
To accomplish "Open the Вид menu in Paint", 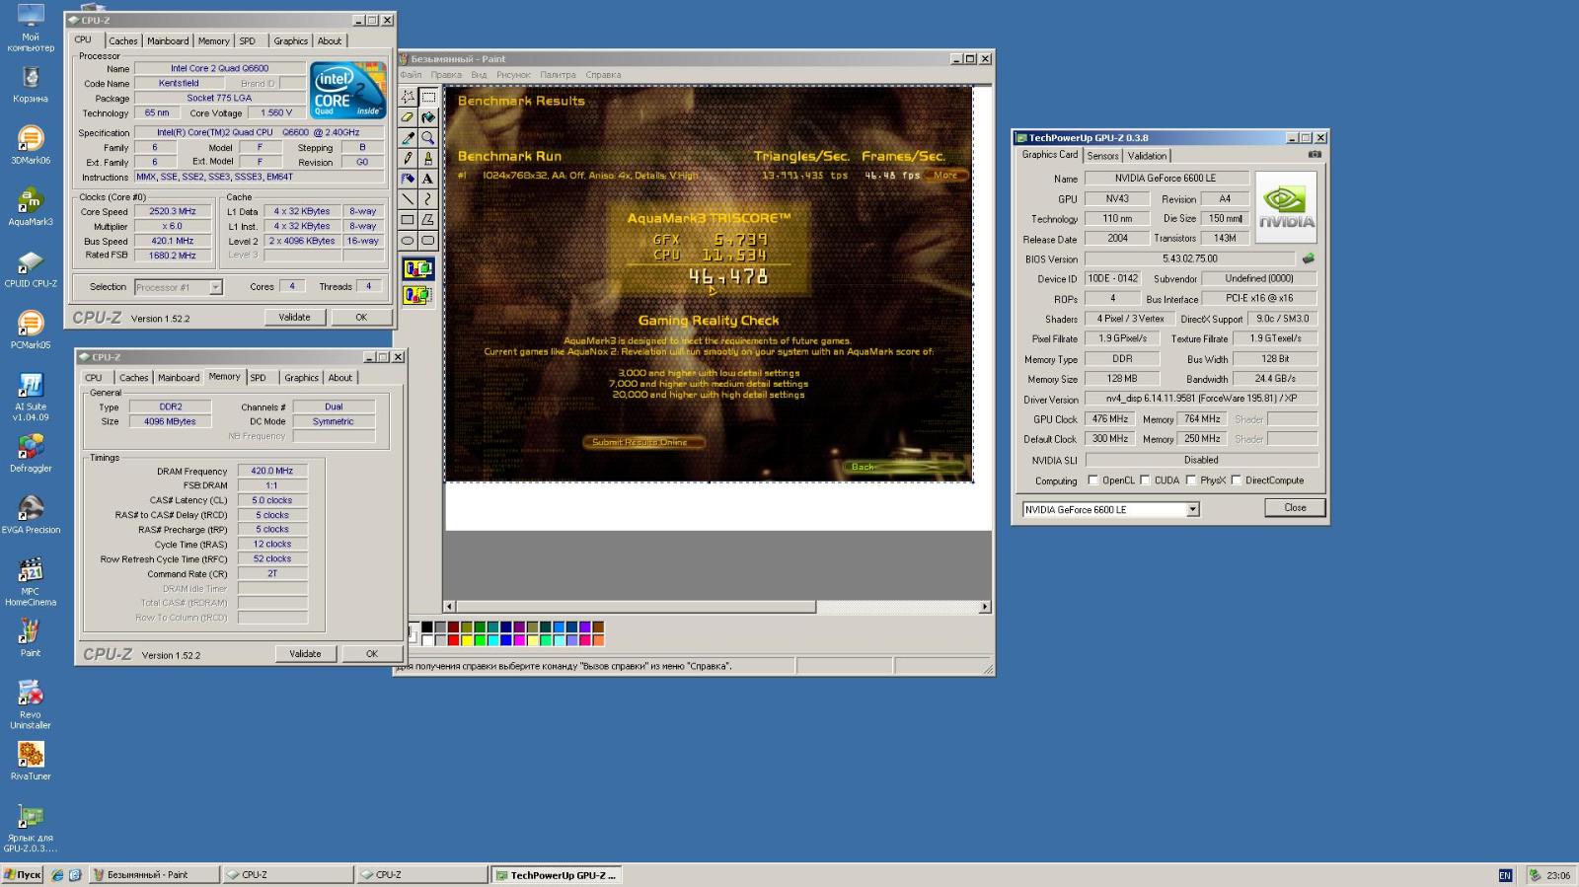I will pos(479,75).
